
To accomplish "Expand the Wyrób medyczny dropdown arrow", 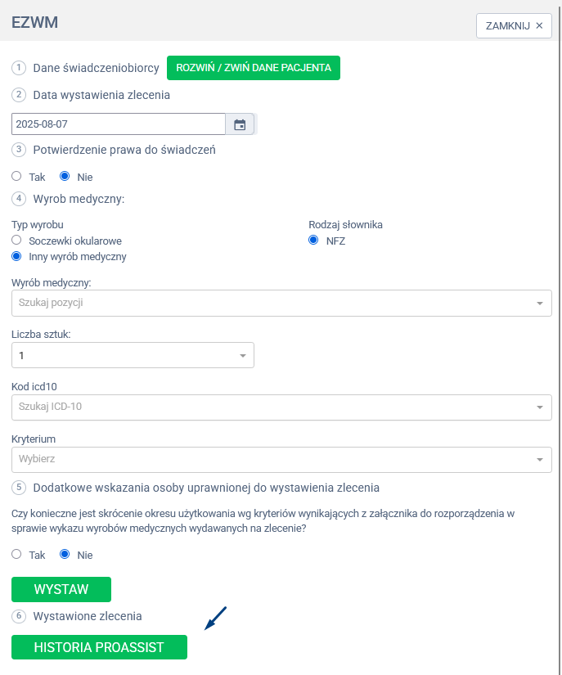I will 539,304.
